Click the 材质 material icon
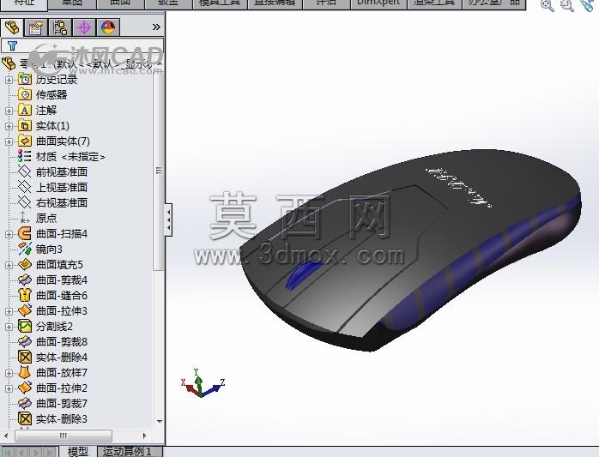 (25, 157)
